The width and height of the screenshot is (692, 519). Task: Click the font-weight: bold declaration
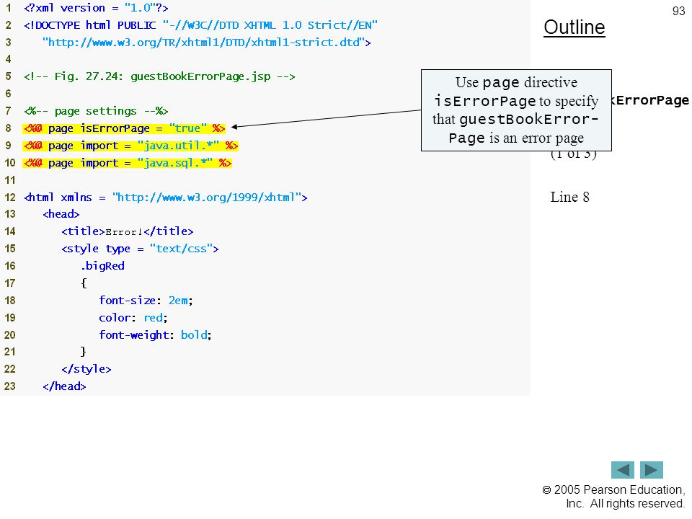click(156, 335)
